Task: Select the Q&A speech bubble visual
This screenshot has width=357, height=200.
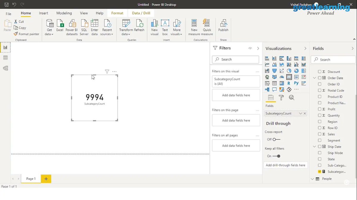Action: tap(274, 89)
